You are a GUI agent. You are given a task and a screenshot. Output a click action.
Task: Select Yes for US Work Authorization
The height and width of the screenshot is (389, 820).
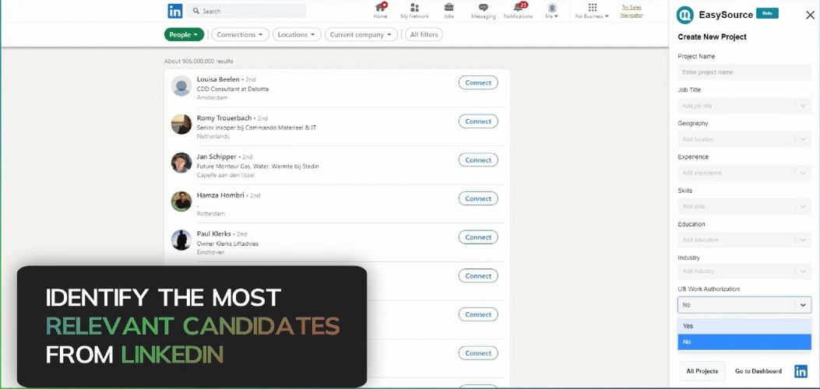click(744, 326)
